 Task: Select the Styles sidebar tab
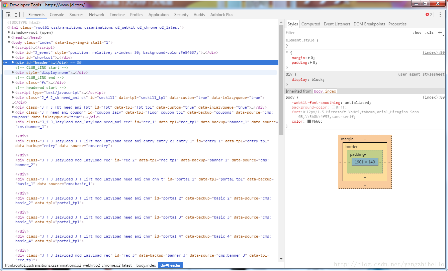pyautogui.click(x=293, y=24)
